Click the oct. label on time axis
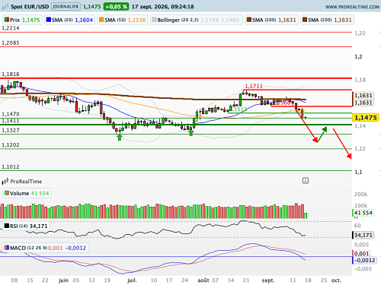 [336, 280]
